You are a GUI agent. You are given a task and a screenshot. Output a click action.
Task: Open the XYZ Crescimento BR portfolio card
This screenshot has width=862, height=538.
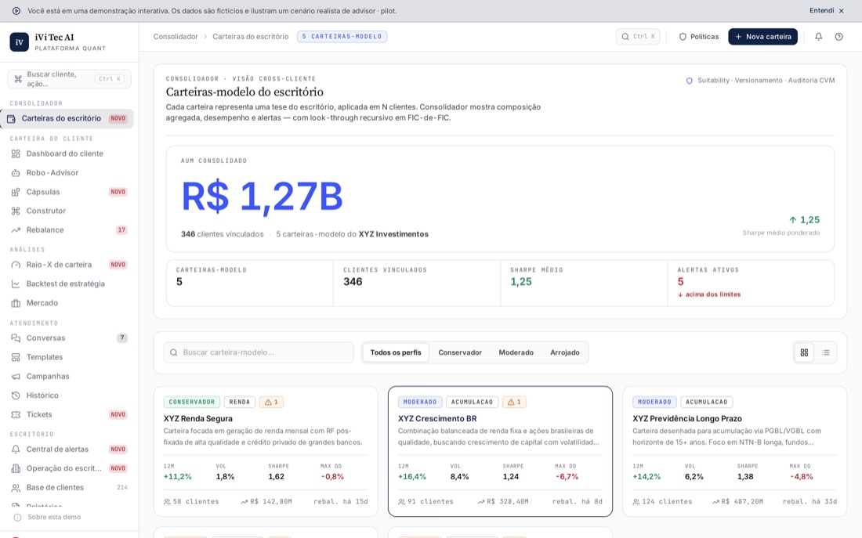point(500,451)
